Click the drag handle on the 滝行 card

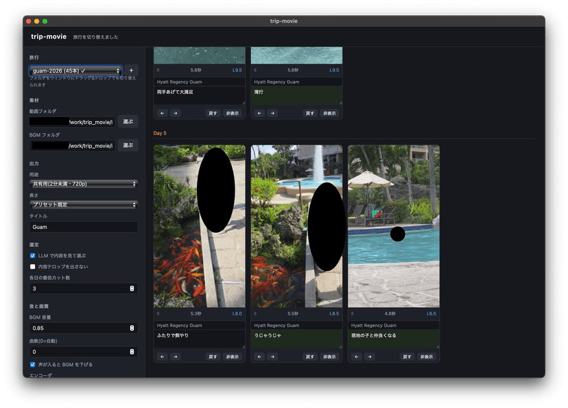pyautogui.click(x=255, y=70)
